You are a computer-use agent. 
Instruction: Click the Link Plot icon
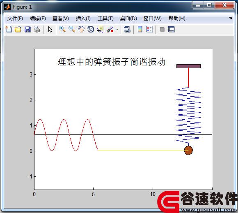click(127, 29)
